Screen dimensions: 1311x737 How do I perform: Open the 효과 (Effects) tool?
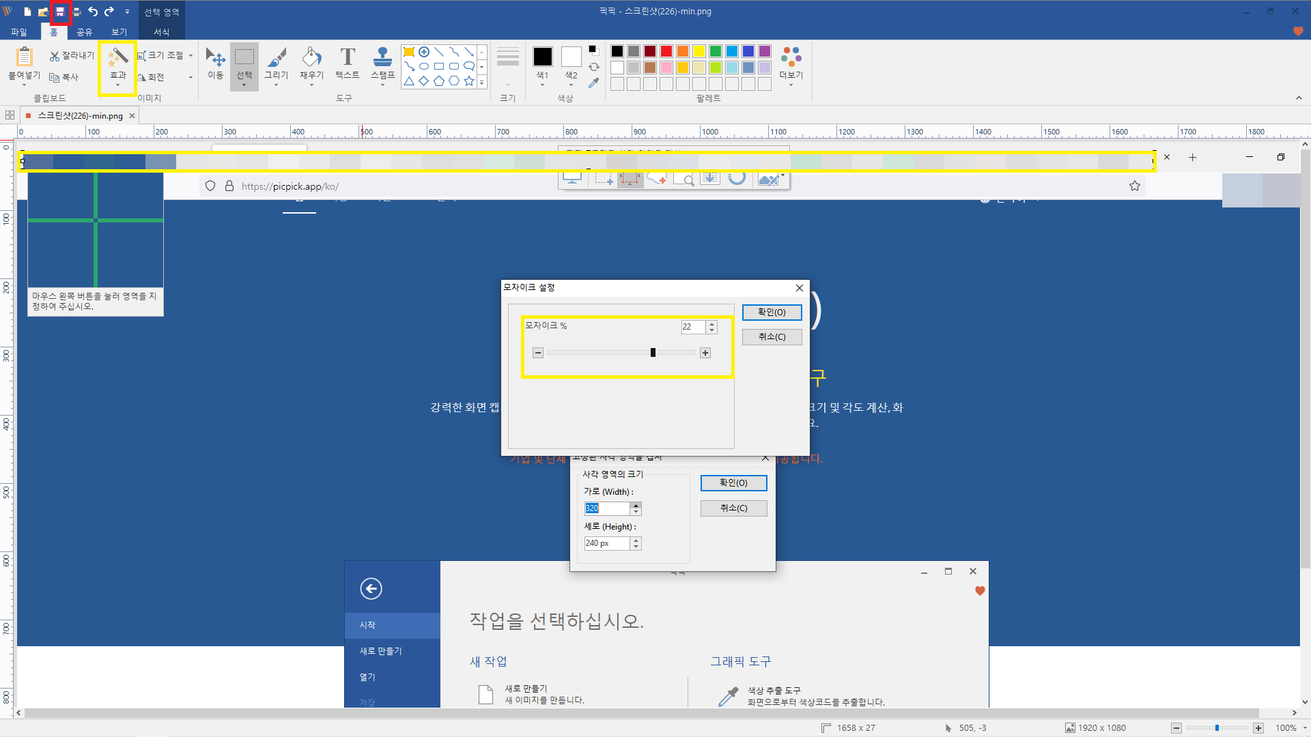click(117, 65)
